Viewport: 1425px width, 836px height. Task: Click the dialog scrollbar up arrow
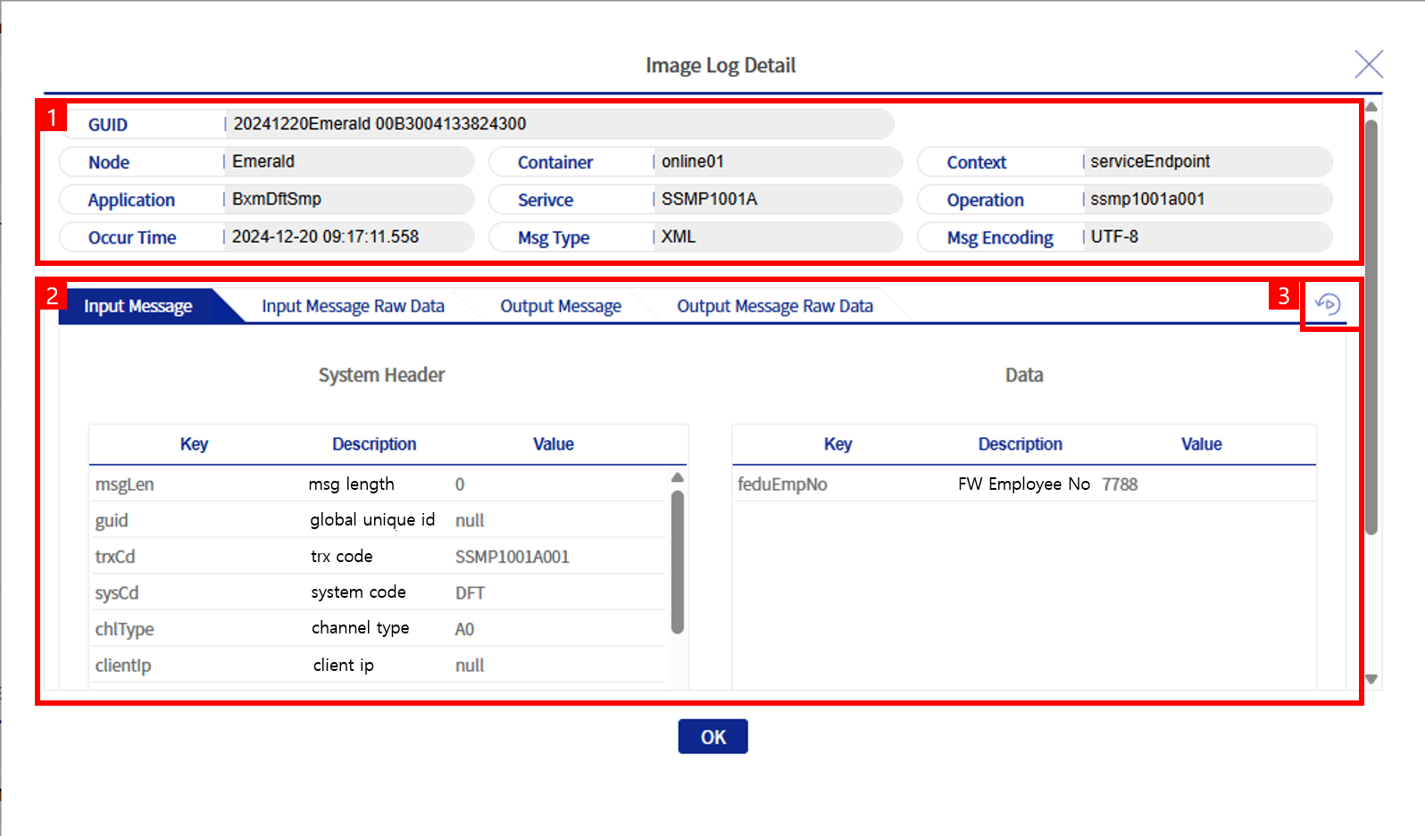click(x=1371, y=107)
